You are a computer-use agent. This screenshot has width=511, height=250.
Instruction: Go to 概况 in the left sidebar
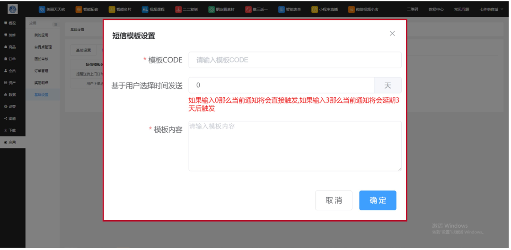(10, 23)
